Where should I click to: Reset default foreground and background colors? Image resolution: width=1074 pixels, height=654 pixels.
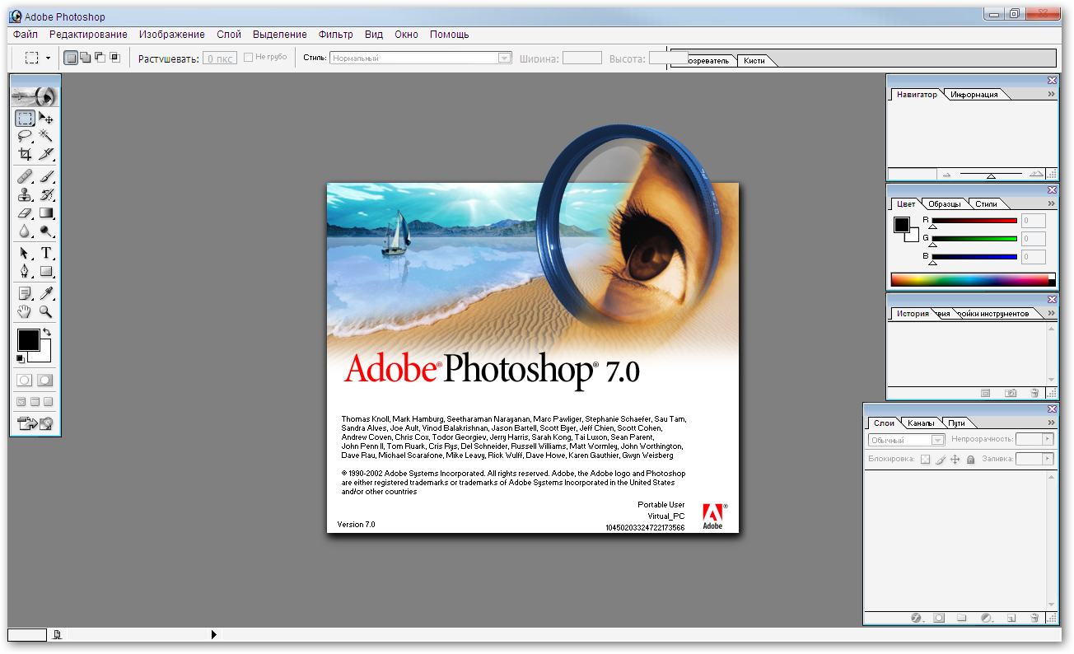(21, 358)
